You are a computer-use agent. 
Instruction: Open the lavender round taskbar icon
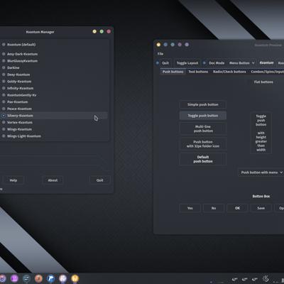[x=62, y=278]
